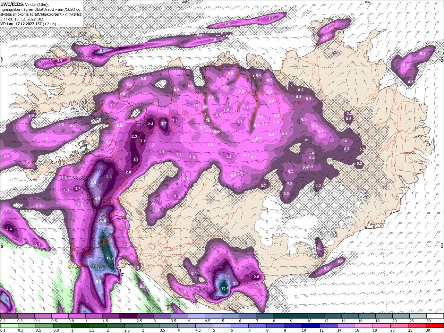This screenshot has height=333, width=444.
Task: Click the 'slydda/snjókoma' legend description line
Action: (x=41, y=14)
